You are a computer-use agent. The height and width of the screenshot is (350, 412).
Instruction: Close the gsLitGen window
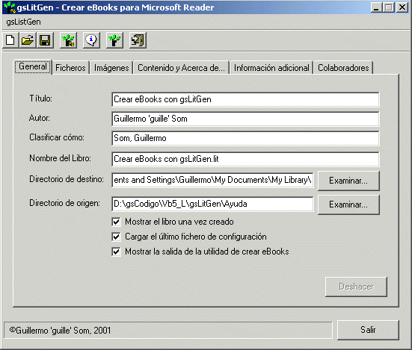(x=402, y=7)
